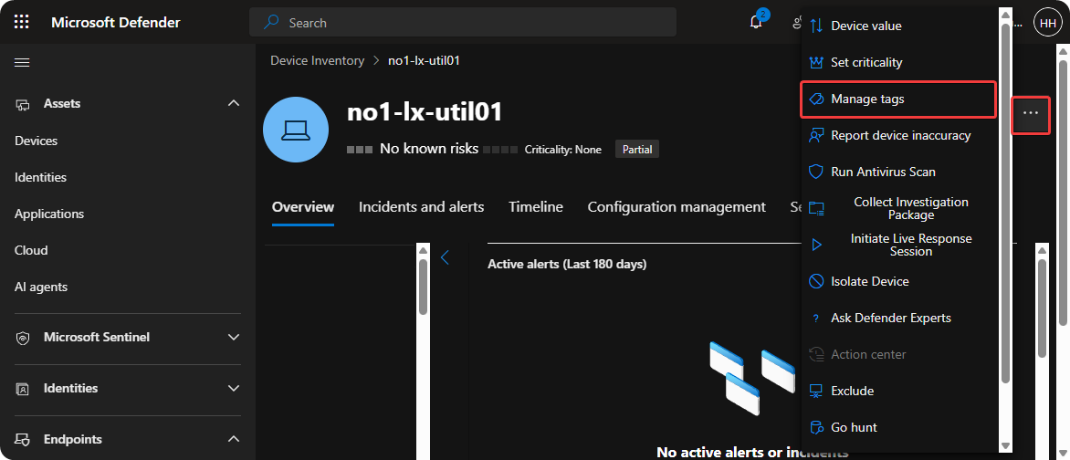1070x460 pixels.
Task: Click Run Antivirus Scan option
Action: coord(882,172)
